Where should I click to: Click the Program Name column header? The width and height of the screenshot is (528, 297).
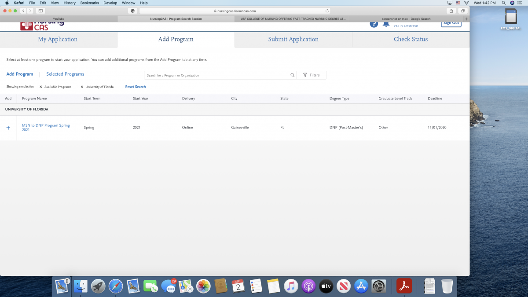click(x=34, y=99)
